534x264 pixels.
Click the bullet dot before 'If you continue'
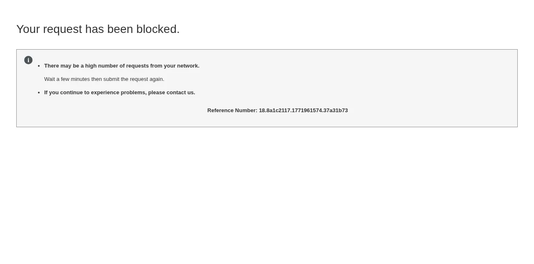[x=39, y=93]
